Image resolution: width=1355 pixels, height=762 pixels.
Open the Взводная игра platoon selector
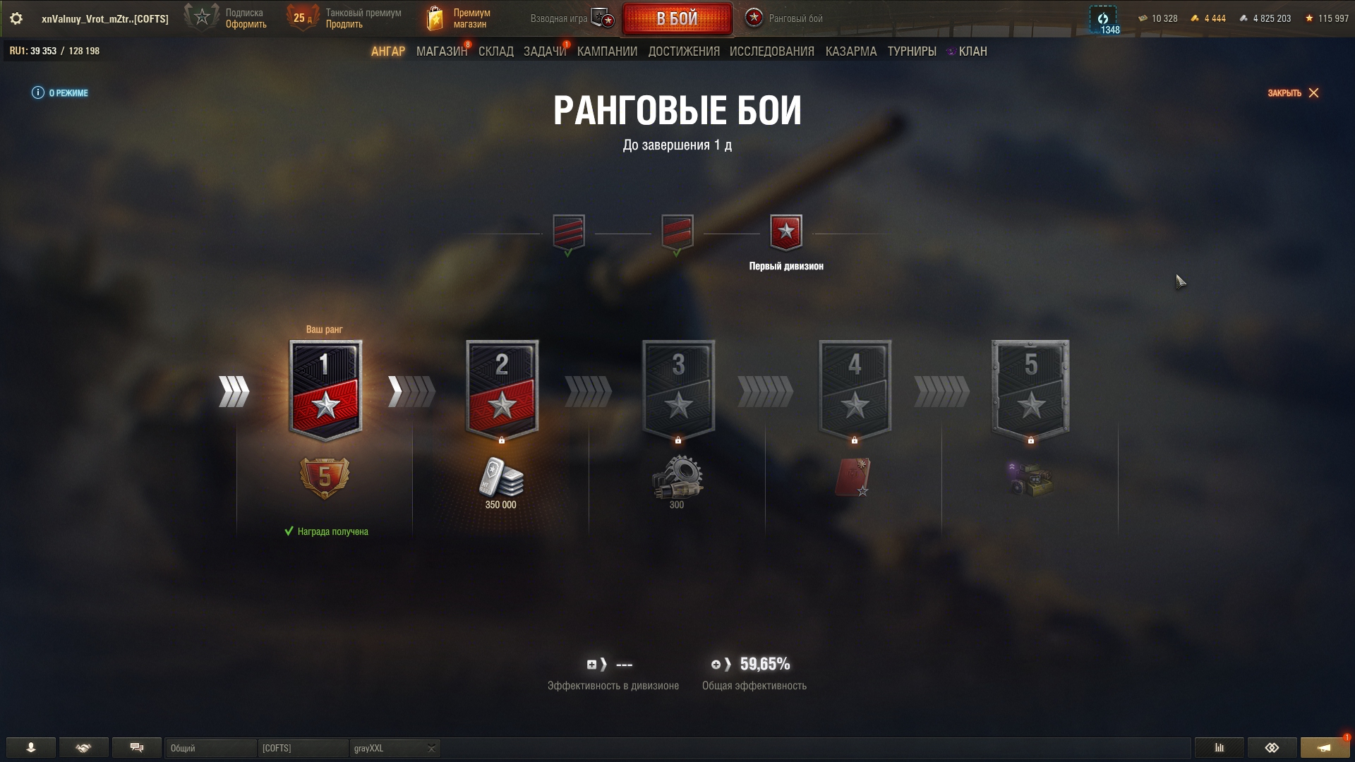click(x=573, y=18)
